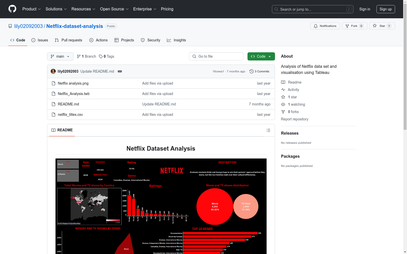
Task: Open the Pricing link in header
Action: (x=167, y=9)
